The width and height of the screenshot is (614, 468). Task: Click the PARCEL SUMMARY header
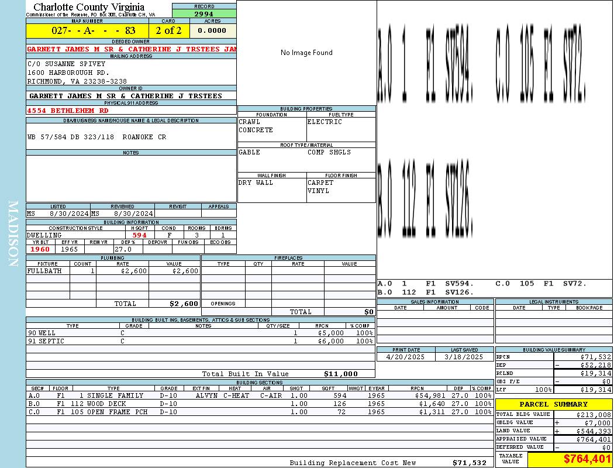pos(553,404)
